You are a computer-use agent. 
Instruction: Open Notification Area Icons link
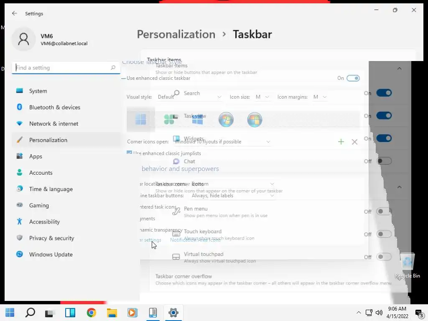(195, 240)
